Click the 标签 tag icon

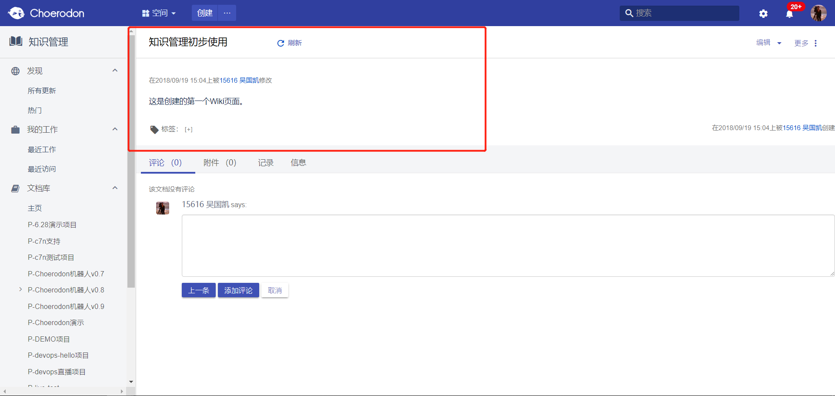click(154, 129)
